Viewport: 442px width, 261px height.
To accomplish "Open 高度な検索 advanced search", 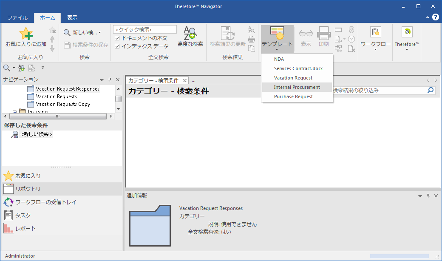I will click(x=190, y=37).
